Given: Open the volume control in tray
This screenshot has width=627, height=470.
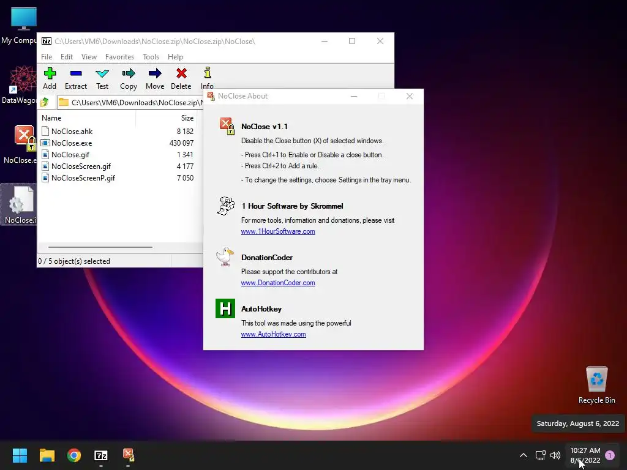Looking at the screenshot, I should tap(555, 455).
